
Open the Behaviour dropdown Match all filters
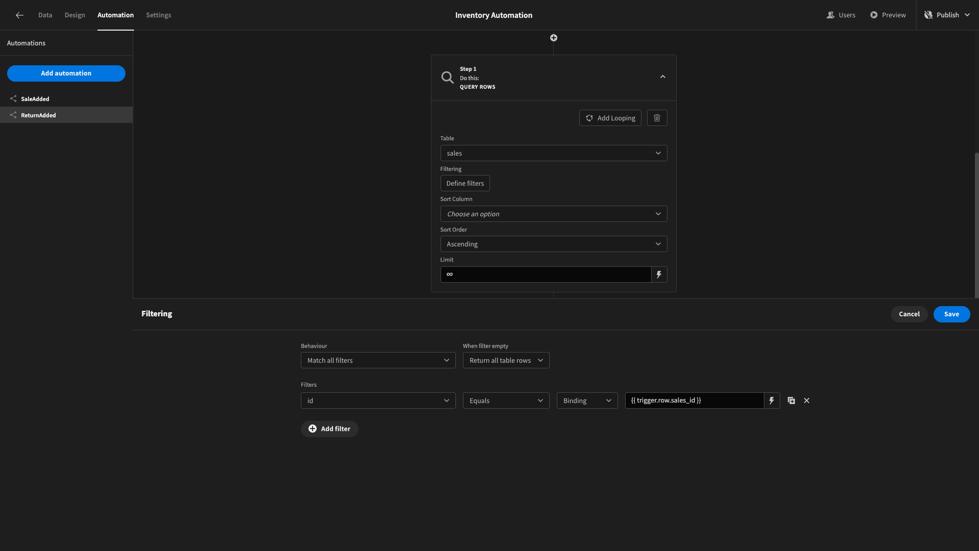pyautogui.click(x=378, y=360)
